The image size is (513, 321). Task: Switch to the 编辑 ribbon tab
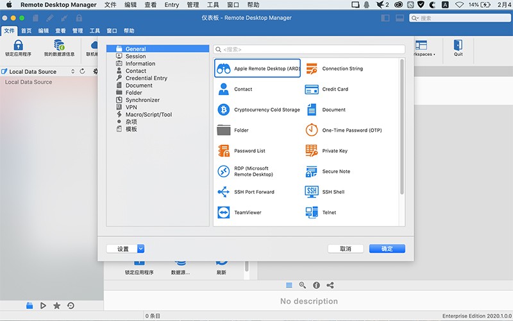click(44, 31)
